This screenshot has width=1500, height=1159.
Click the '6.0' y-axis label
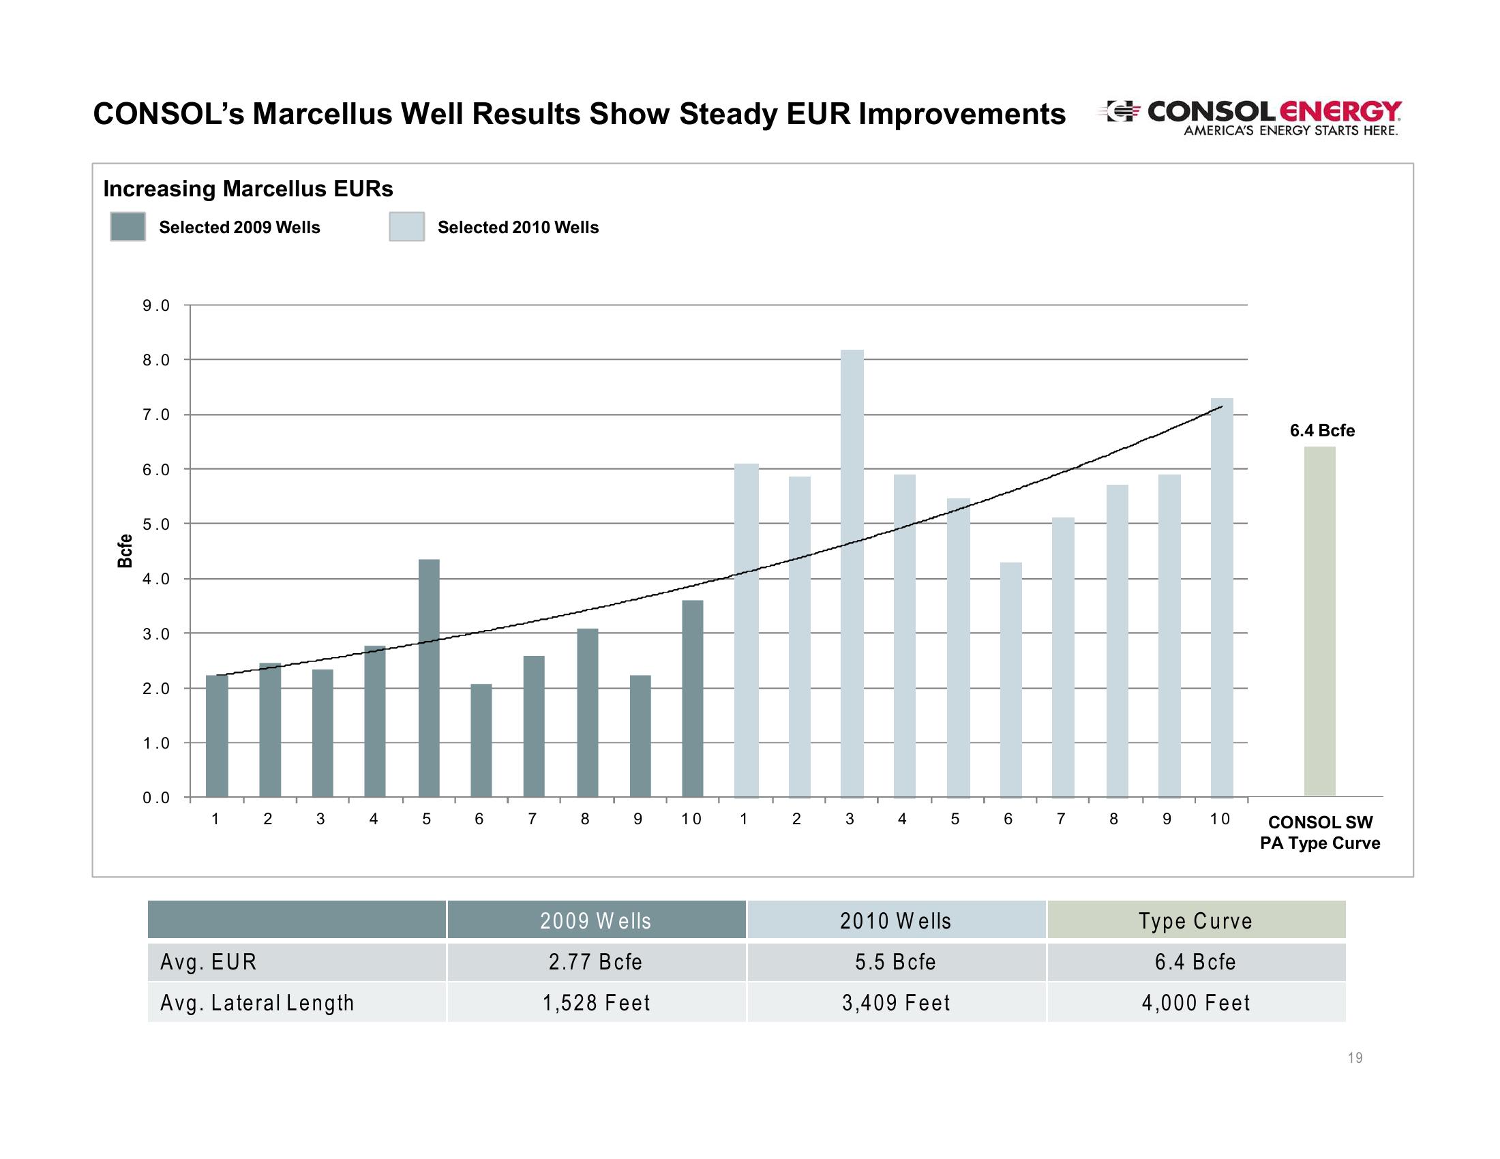[156, 470]
